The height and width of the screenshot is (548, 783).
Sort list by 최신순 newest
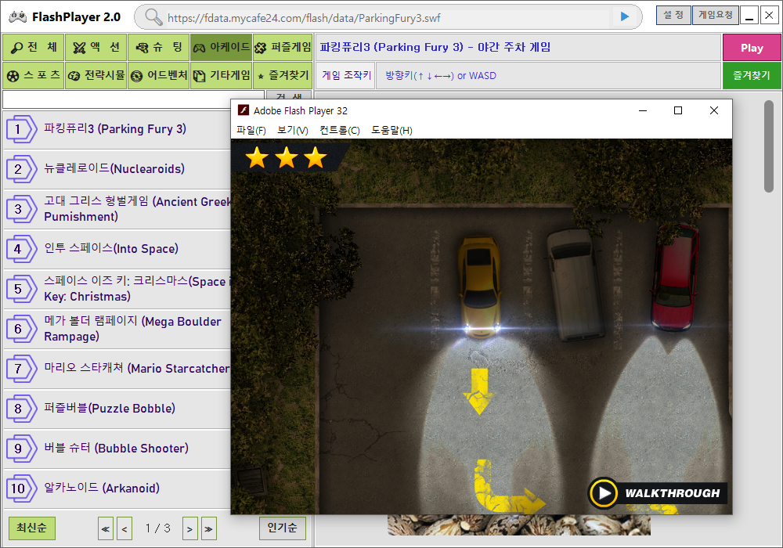[32, 528]
